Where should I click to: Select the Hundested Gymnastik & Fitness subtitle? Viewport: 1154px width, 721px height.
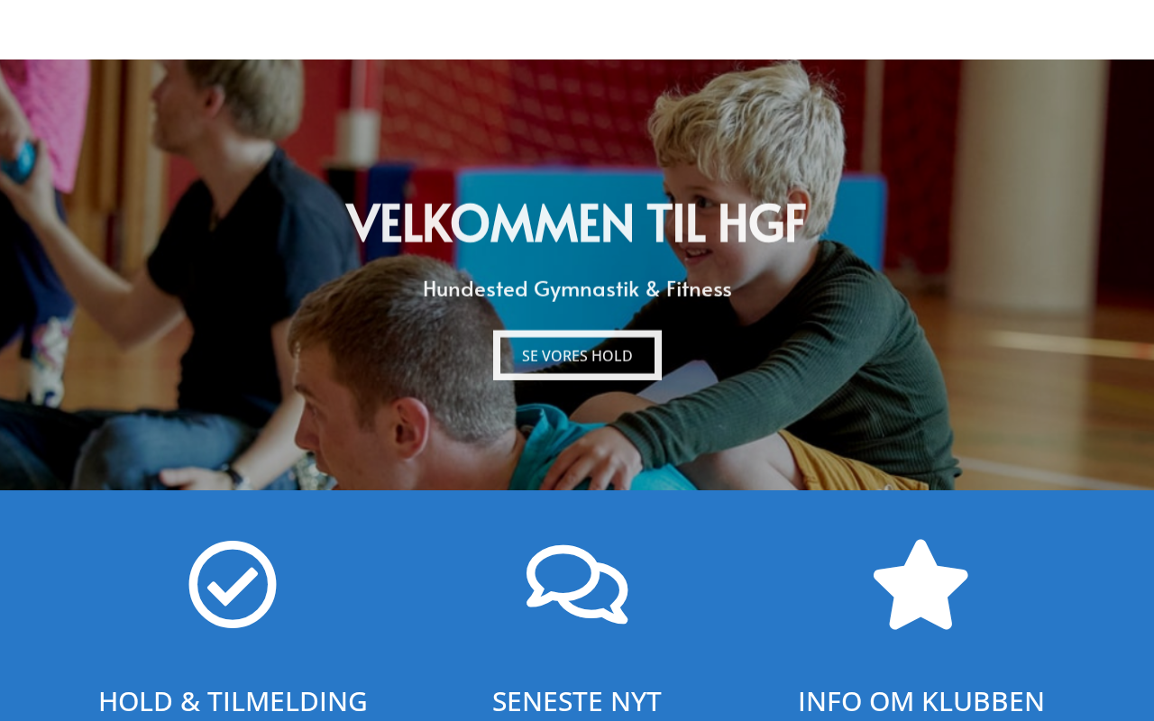click(577, 288)
